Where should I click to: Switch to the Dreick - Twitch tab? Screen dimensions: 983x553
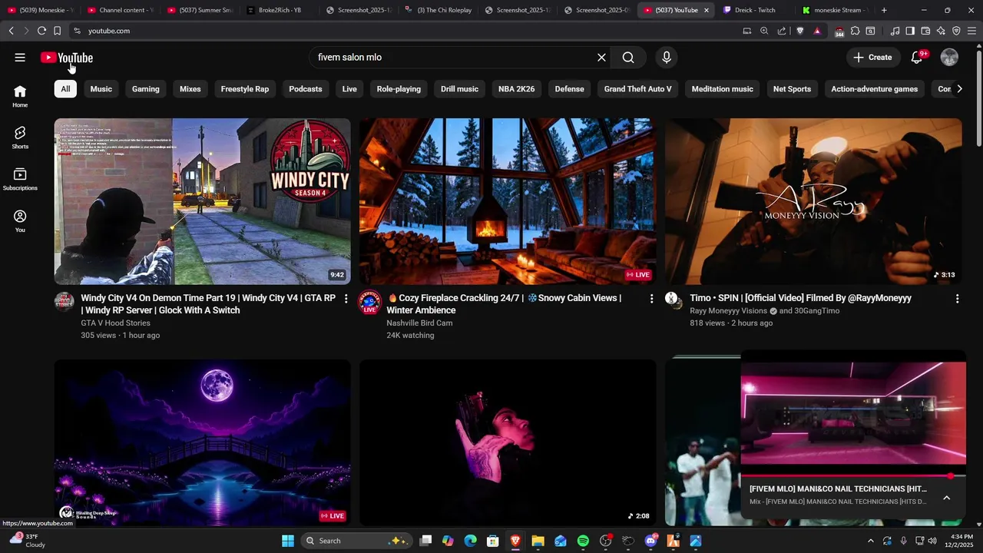[754, 10]
